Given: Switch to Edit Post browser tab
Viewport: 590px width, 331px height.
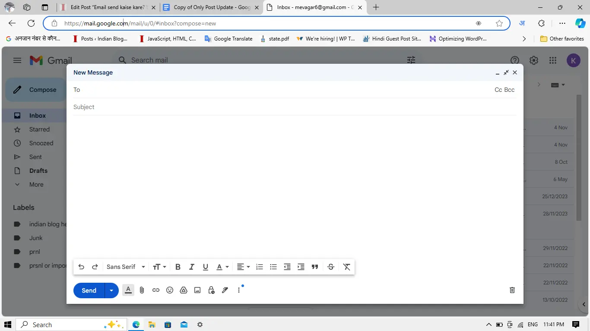Looking at the screenshot, I should 107,7.
